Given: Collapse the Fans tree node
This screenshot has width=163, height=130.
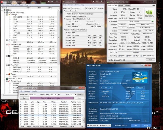Looking at the screenshot, I should pyautogui.click(x=7, y=56).
